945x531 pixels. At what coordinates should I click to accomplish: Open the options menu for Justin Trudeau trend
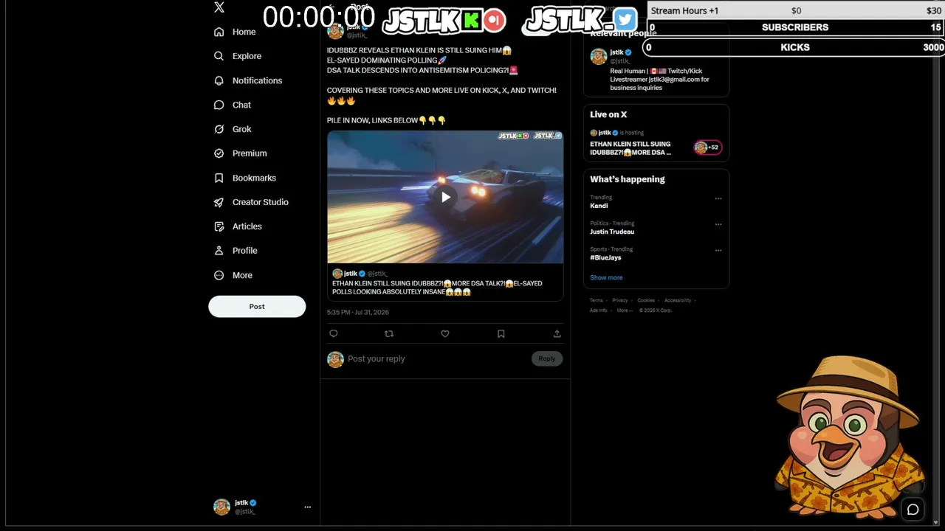coord(718,224)
